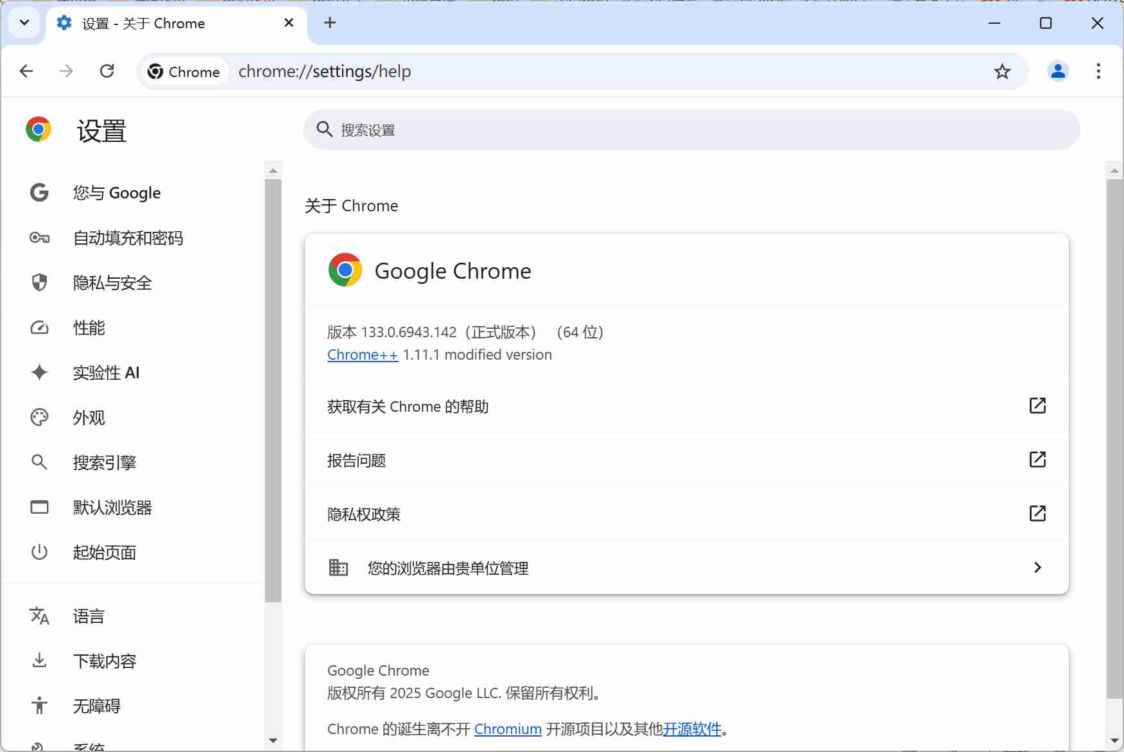Click the Chrome logo beside 设置 title
Screen dimensions: 1124x752
pyautogui.click(x=39, y=130)
